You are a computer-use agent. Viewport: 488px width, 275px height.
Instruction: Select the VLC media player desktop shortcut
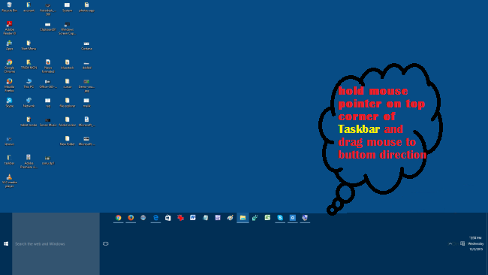pyautogui.click(x=9, y=180)
